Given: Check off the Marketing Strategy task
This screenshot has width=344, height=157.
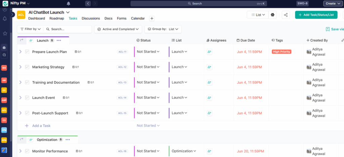Looking at the screenshot, I should point(27,67).
